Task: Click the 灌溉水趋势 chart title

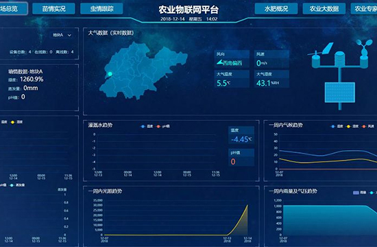Action: tap(100, 125)
